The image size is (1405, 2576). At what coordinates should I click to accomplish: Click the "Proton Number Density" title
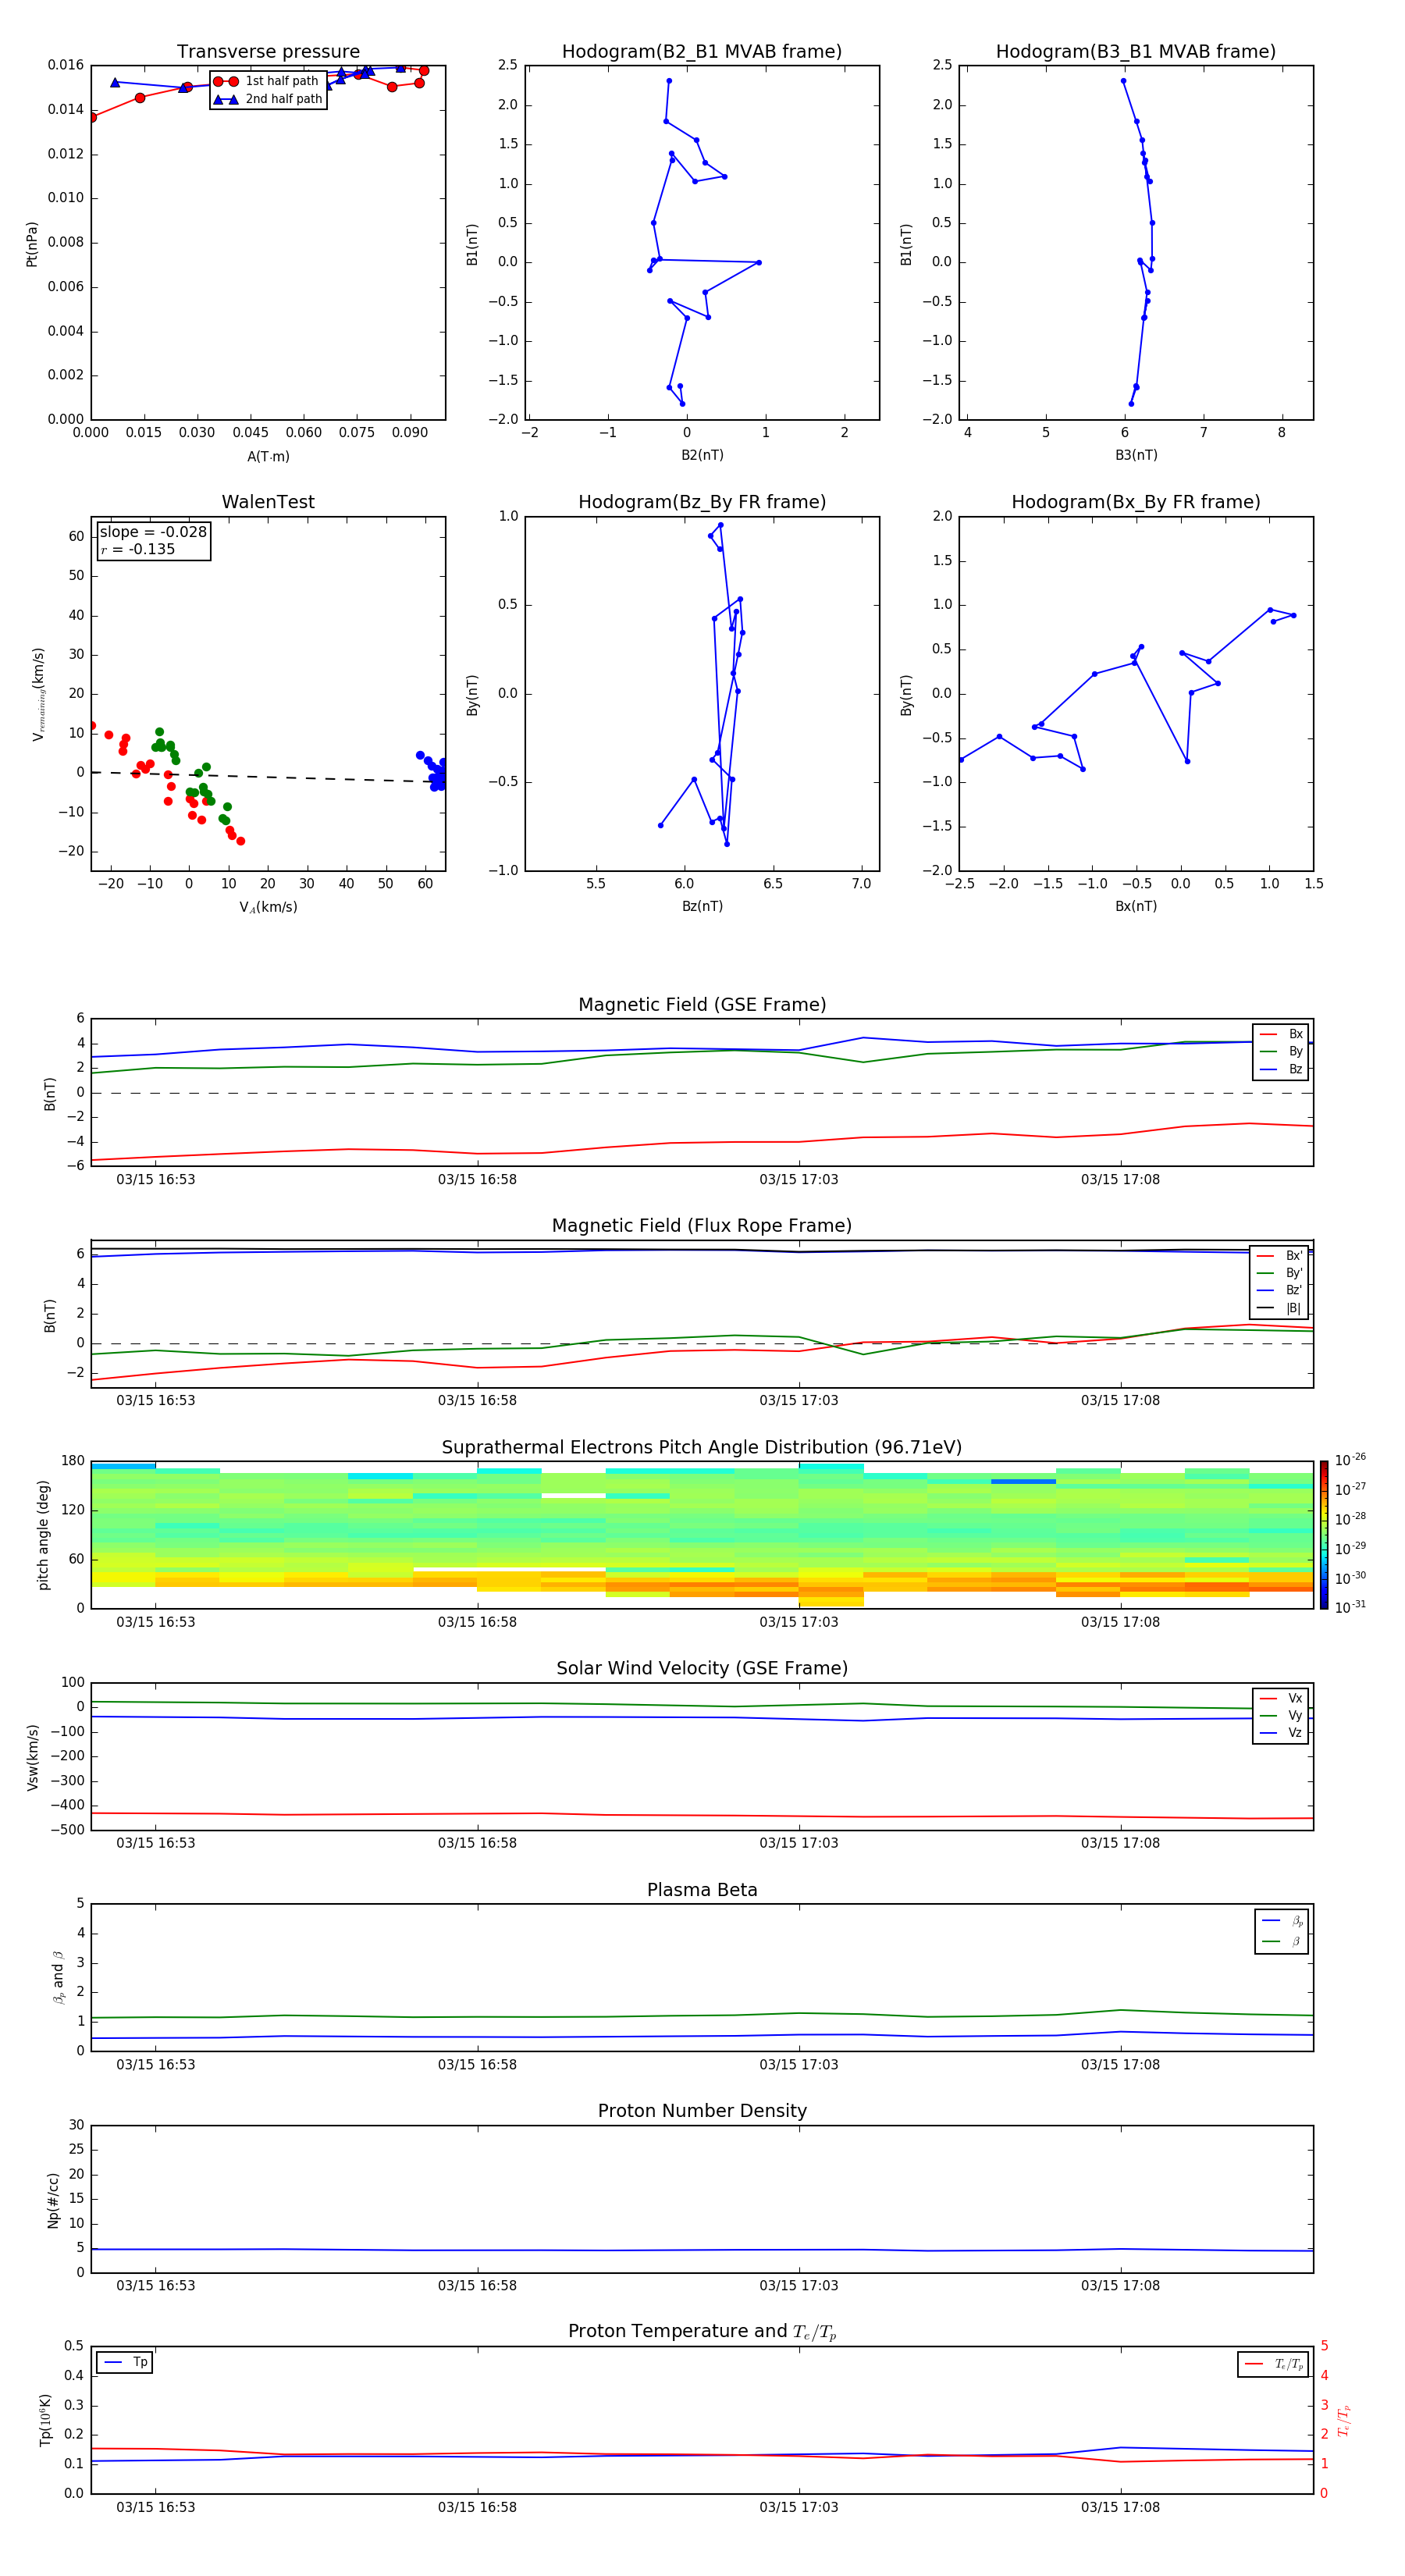(702, 2111)
